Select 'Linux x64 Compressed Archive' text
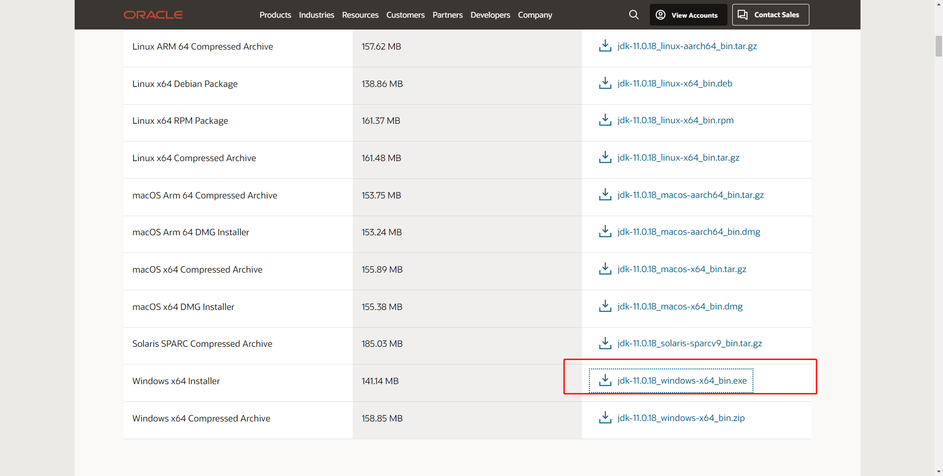The height and width of the screenshot is (476, 943). point(194,158)
